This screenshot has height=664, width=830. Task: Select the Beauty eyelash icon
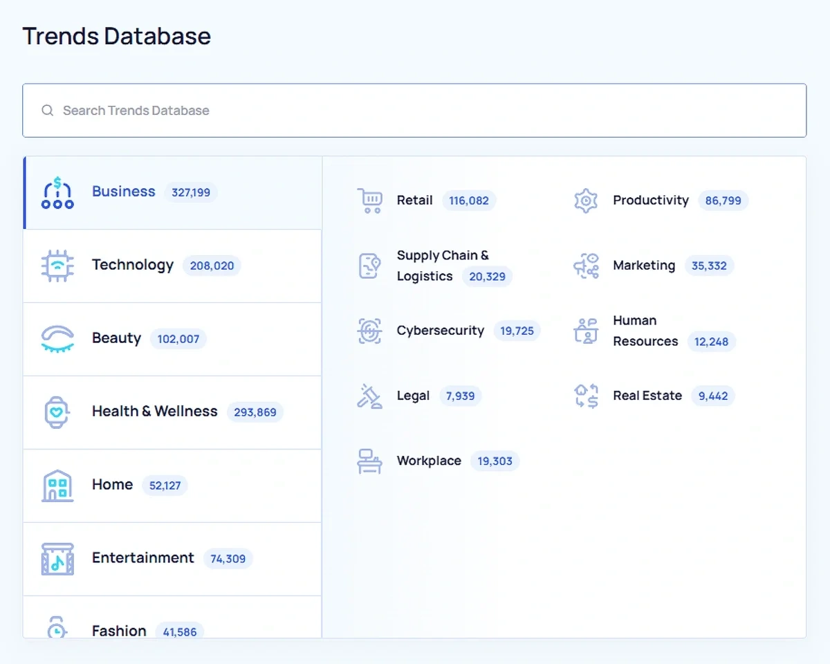(x=57, y=338)
